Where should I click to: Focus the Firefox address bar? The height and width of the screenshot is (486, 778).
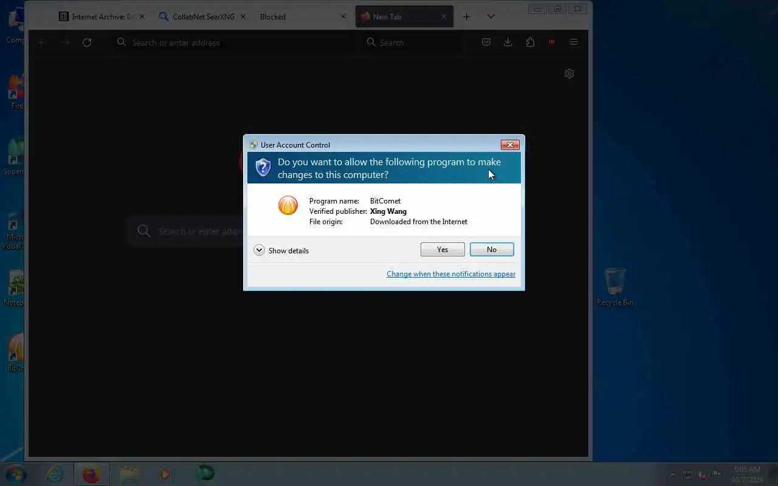[234, 43]
